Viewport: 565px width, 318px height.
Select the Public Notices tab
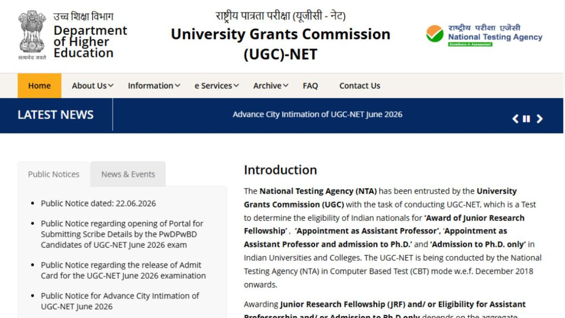click(x=54, y=174)
